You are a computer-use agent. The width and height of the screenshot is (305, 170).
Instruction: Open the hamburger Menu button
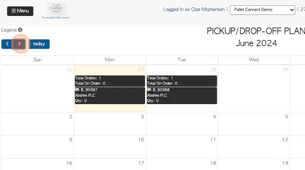pos(20,11)
